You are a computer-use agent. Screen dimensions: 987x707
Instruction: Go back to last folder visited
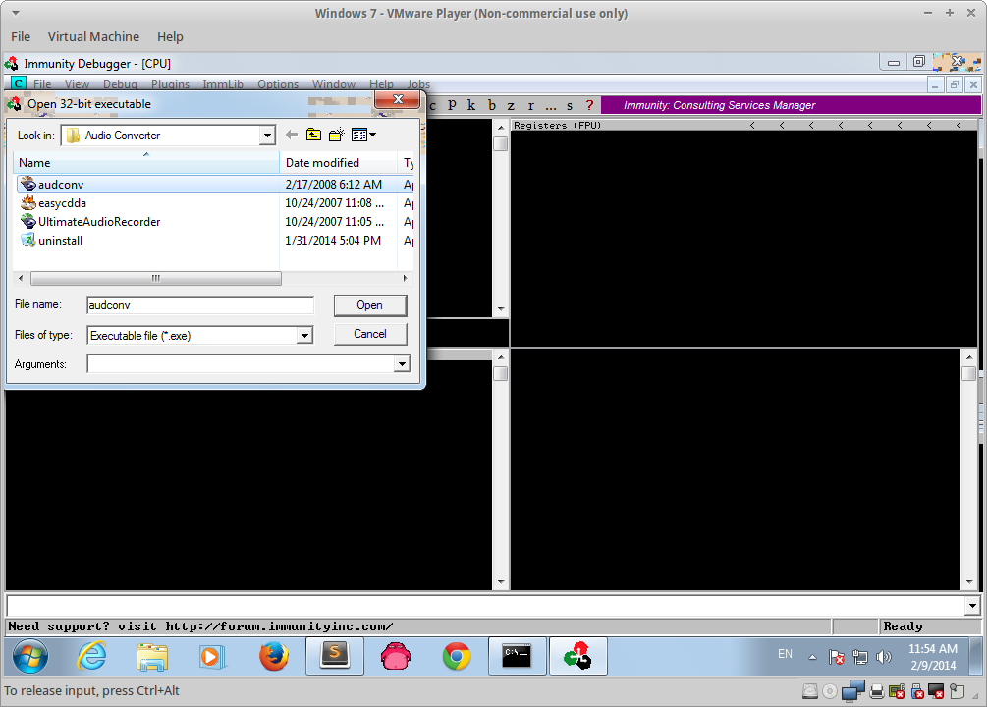click(x=292, y=135)
